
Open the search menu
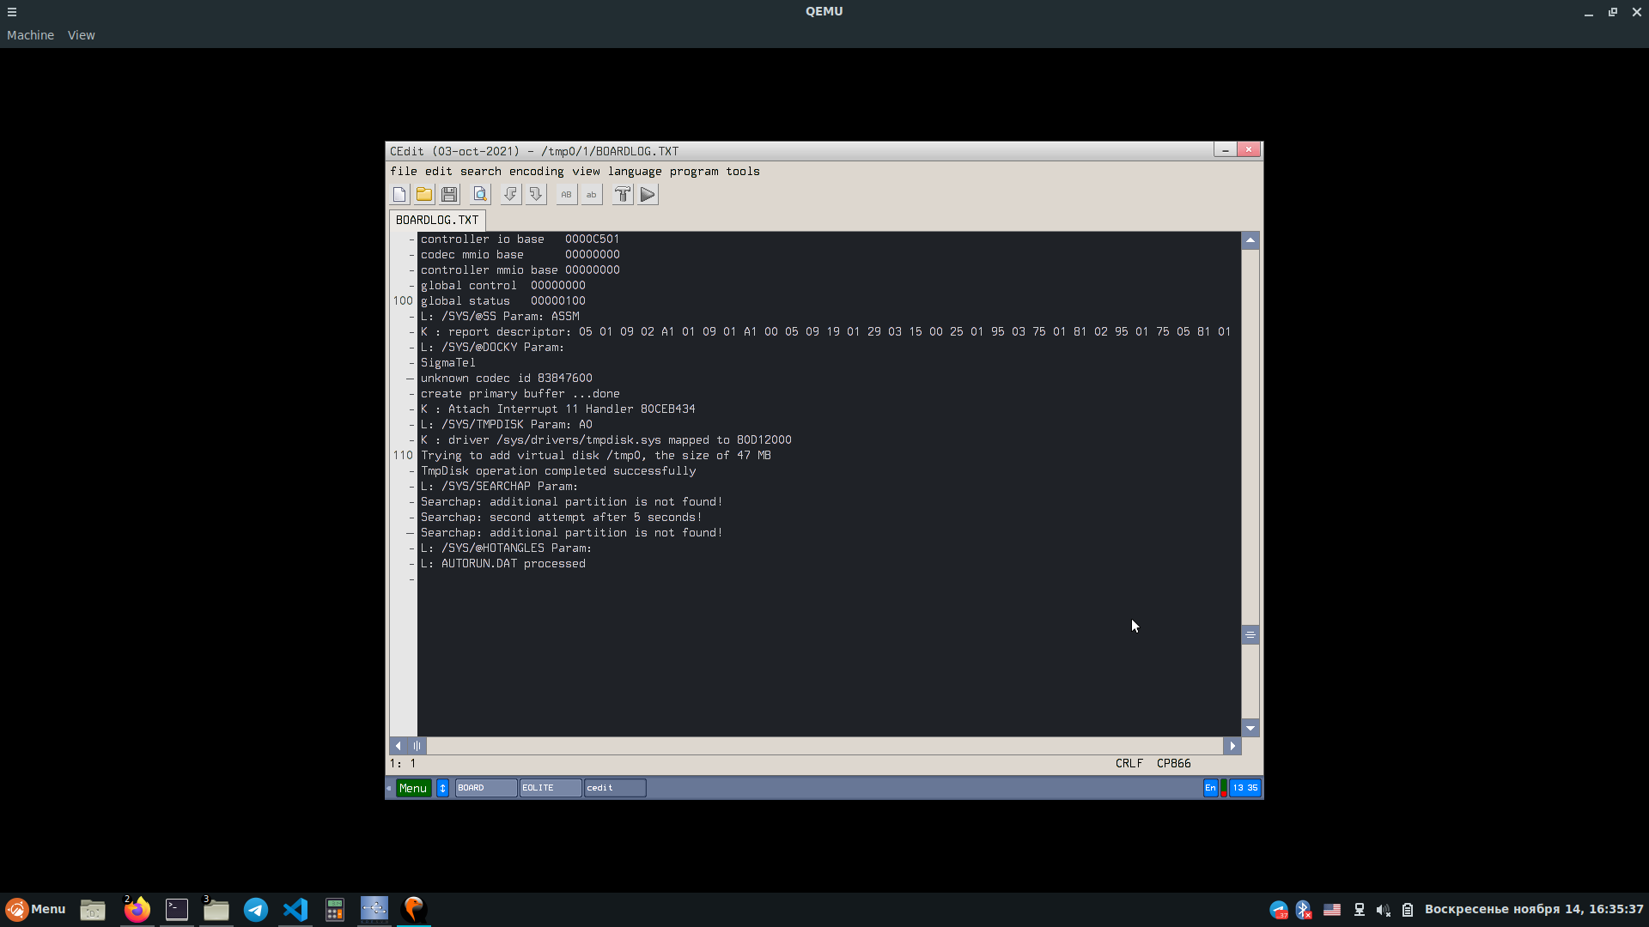480,172
